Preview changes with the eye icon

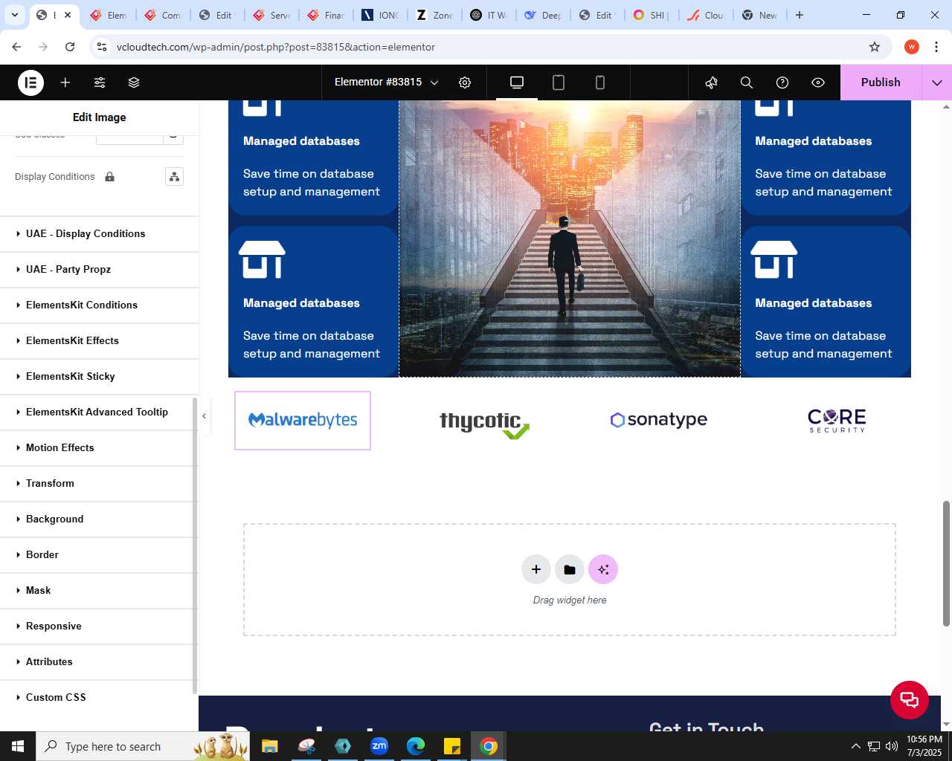[818, 82]
